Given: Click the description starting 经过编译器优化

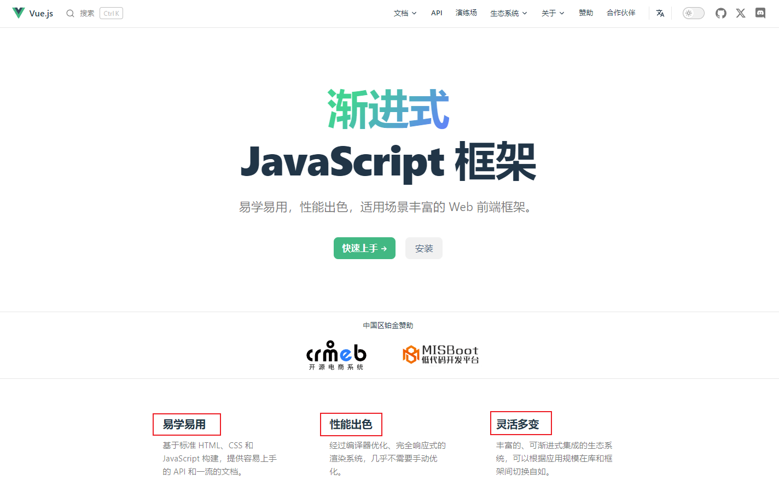Looking at the screenshot, I should [387, 459].
